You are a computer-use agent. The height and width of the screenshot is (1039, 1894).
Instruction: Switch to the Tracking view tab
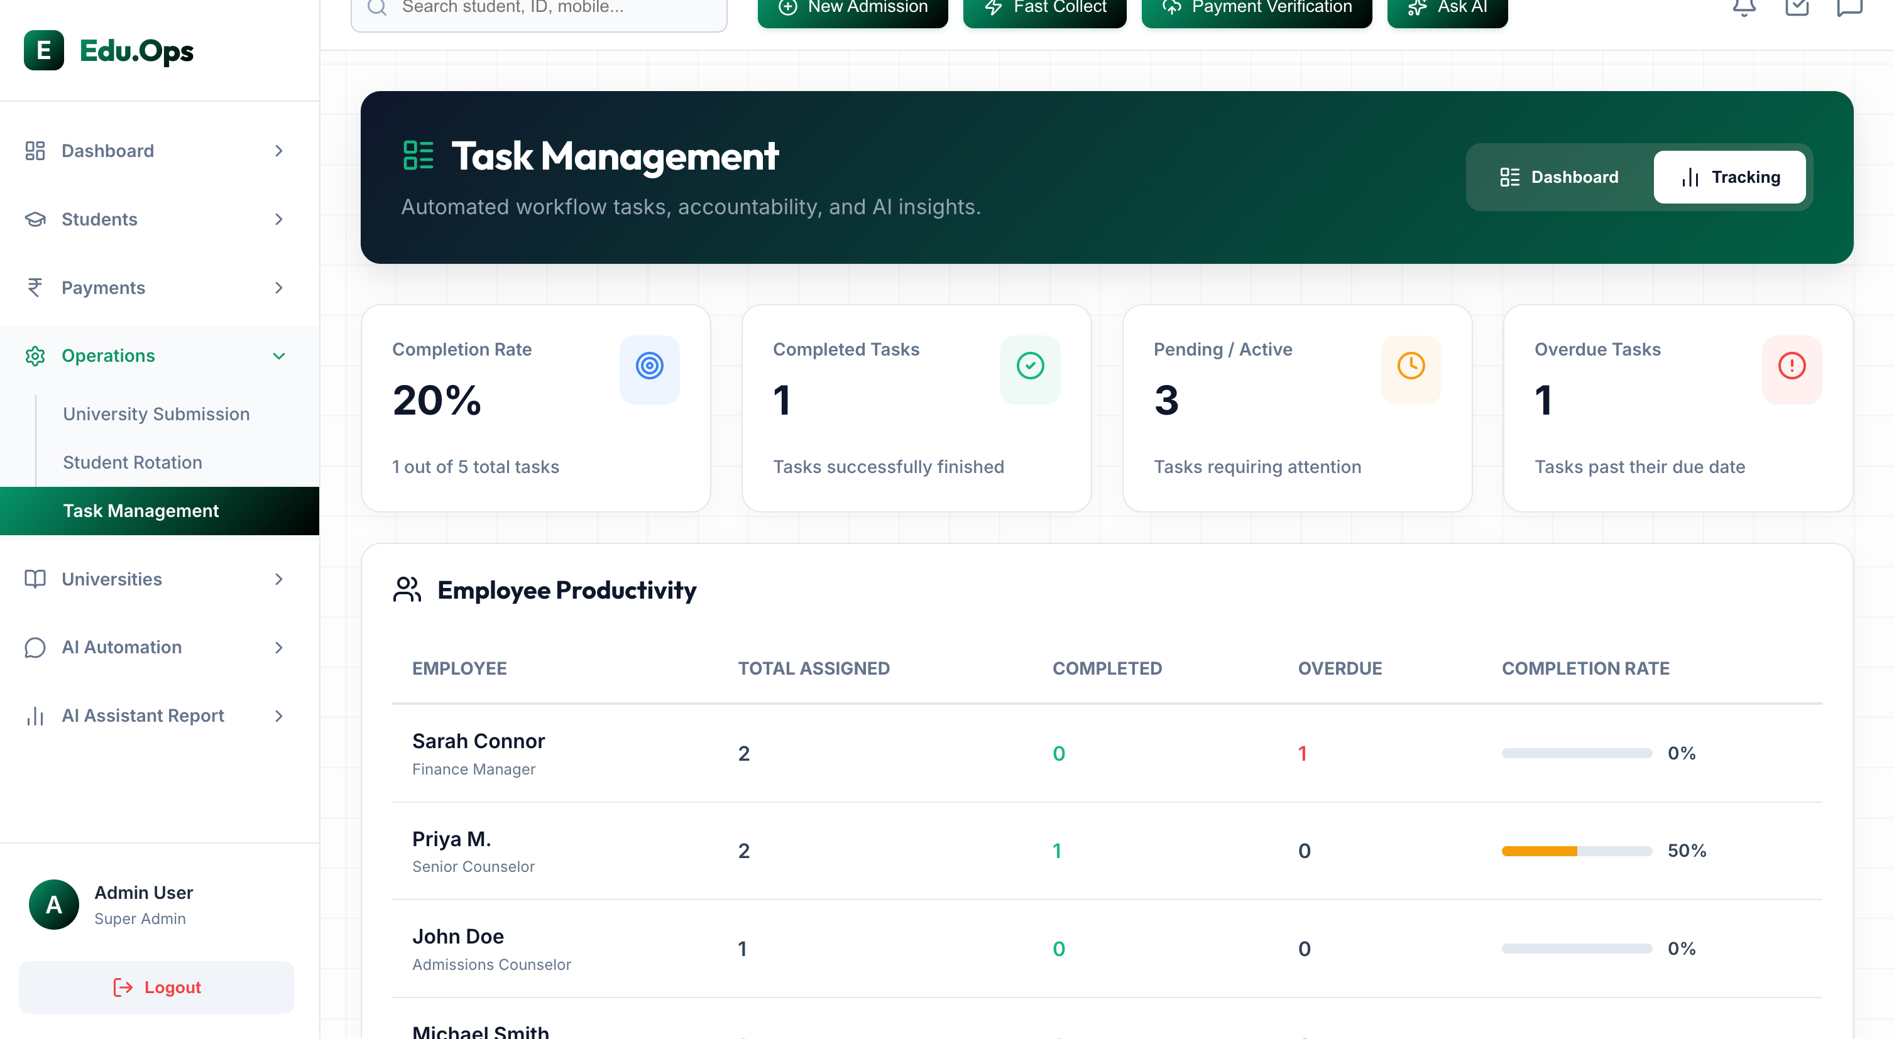[1729, 177]
